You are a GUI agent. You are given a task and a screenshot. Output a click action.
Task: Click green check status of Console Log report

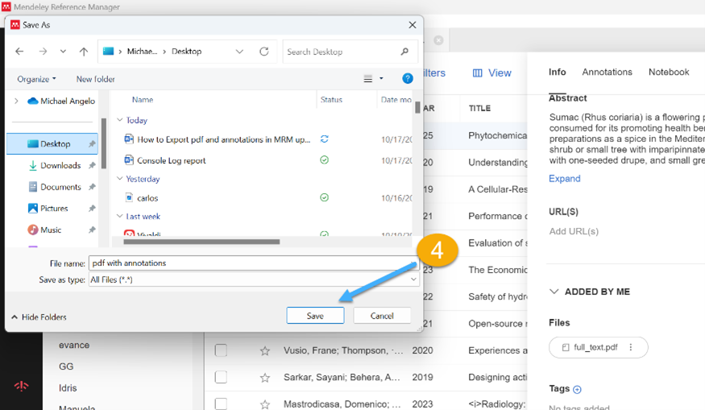coord(324,160)
